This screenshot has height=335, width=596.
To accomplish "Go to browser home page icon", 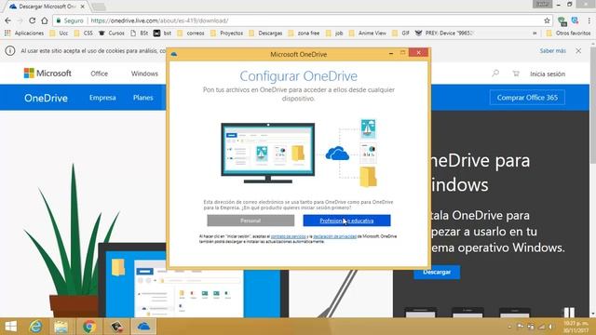I will [x=45, y=20].
